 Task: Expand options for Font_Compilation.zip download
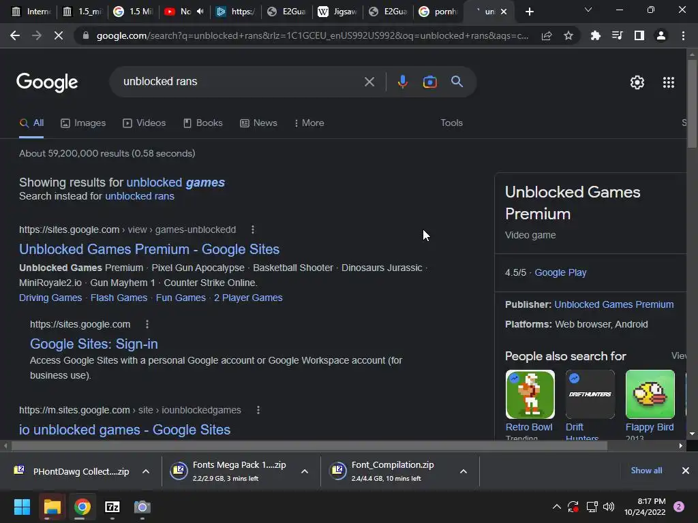(464, 471)
